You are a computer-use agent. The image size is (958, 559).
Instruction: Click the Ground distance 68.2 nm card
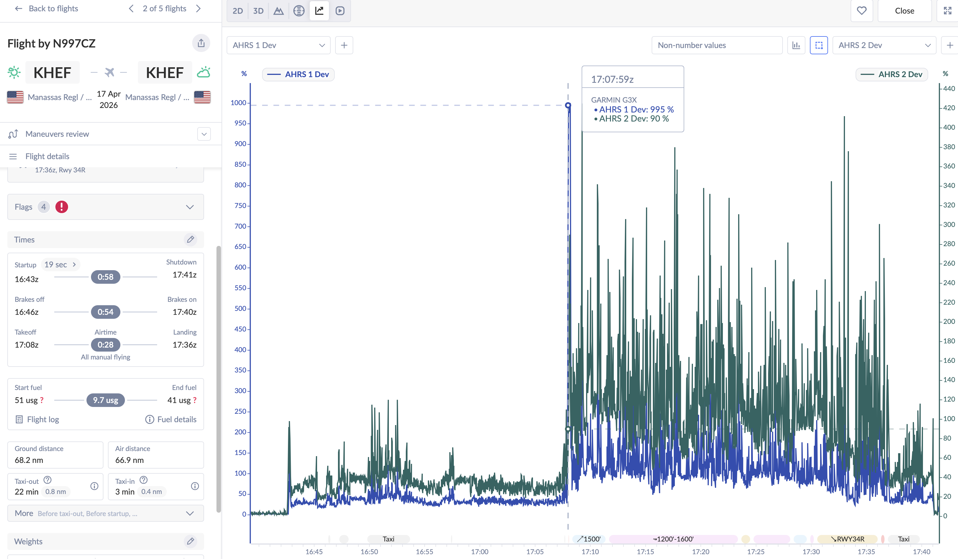55,455
